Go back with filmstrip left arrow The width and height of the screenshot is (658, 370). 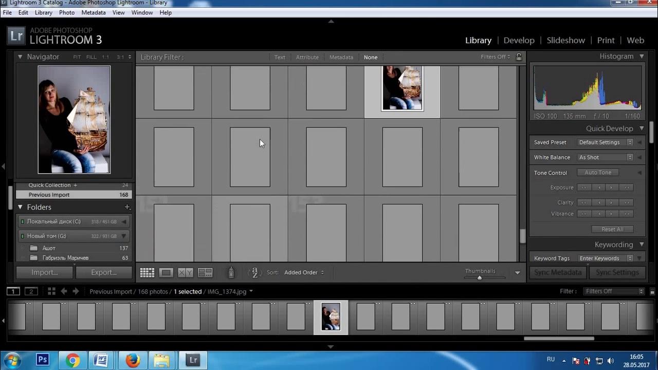(x=64, y=291)
